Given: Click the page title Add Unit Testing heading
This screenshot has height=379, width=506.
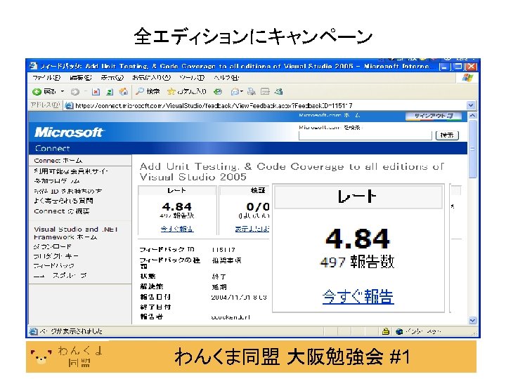Looking at the screenshot, I should click(292, 172).
